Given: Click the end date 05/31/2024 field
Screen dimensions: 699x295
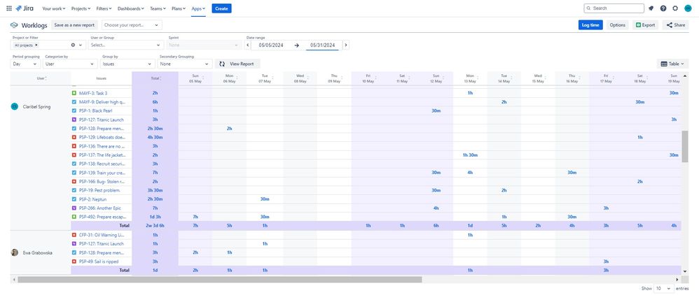Looking at the screenshot, I should pyautogui.click(x=323, y=45).
